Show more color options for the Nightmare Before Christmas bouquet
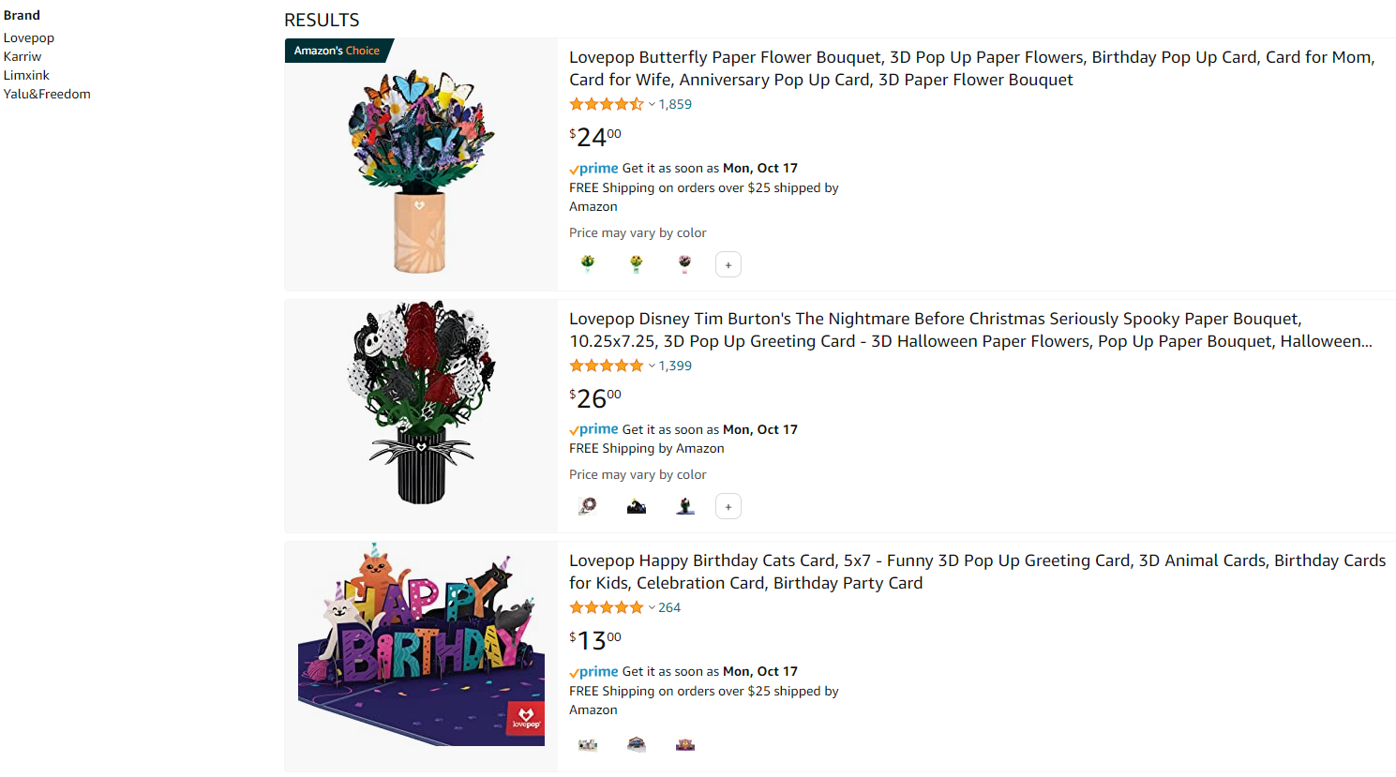 [x=728, y=506]
